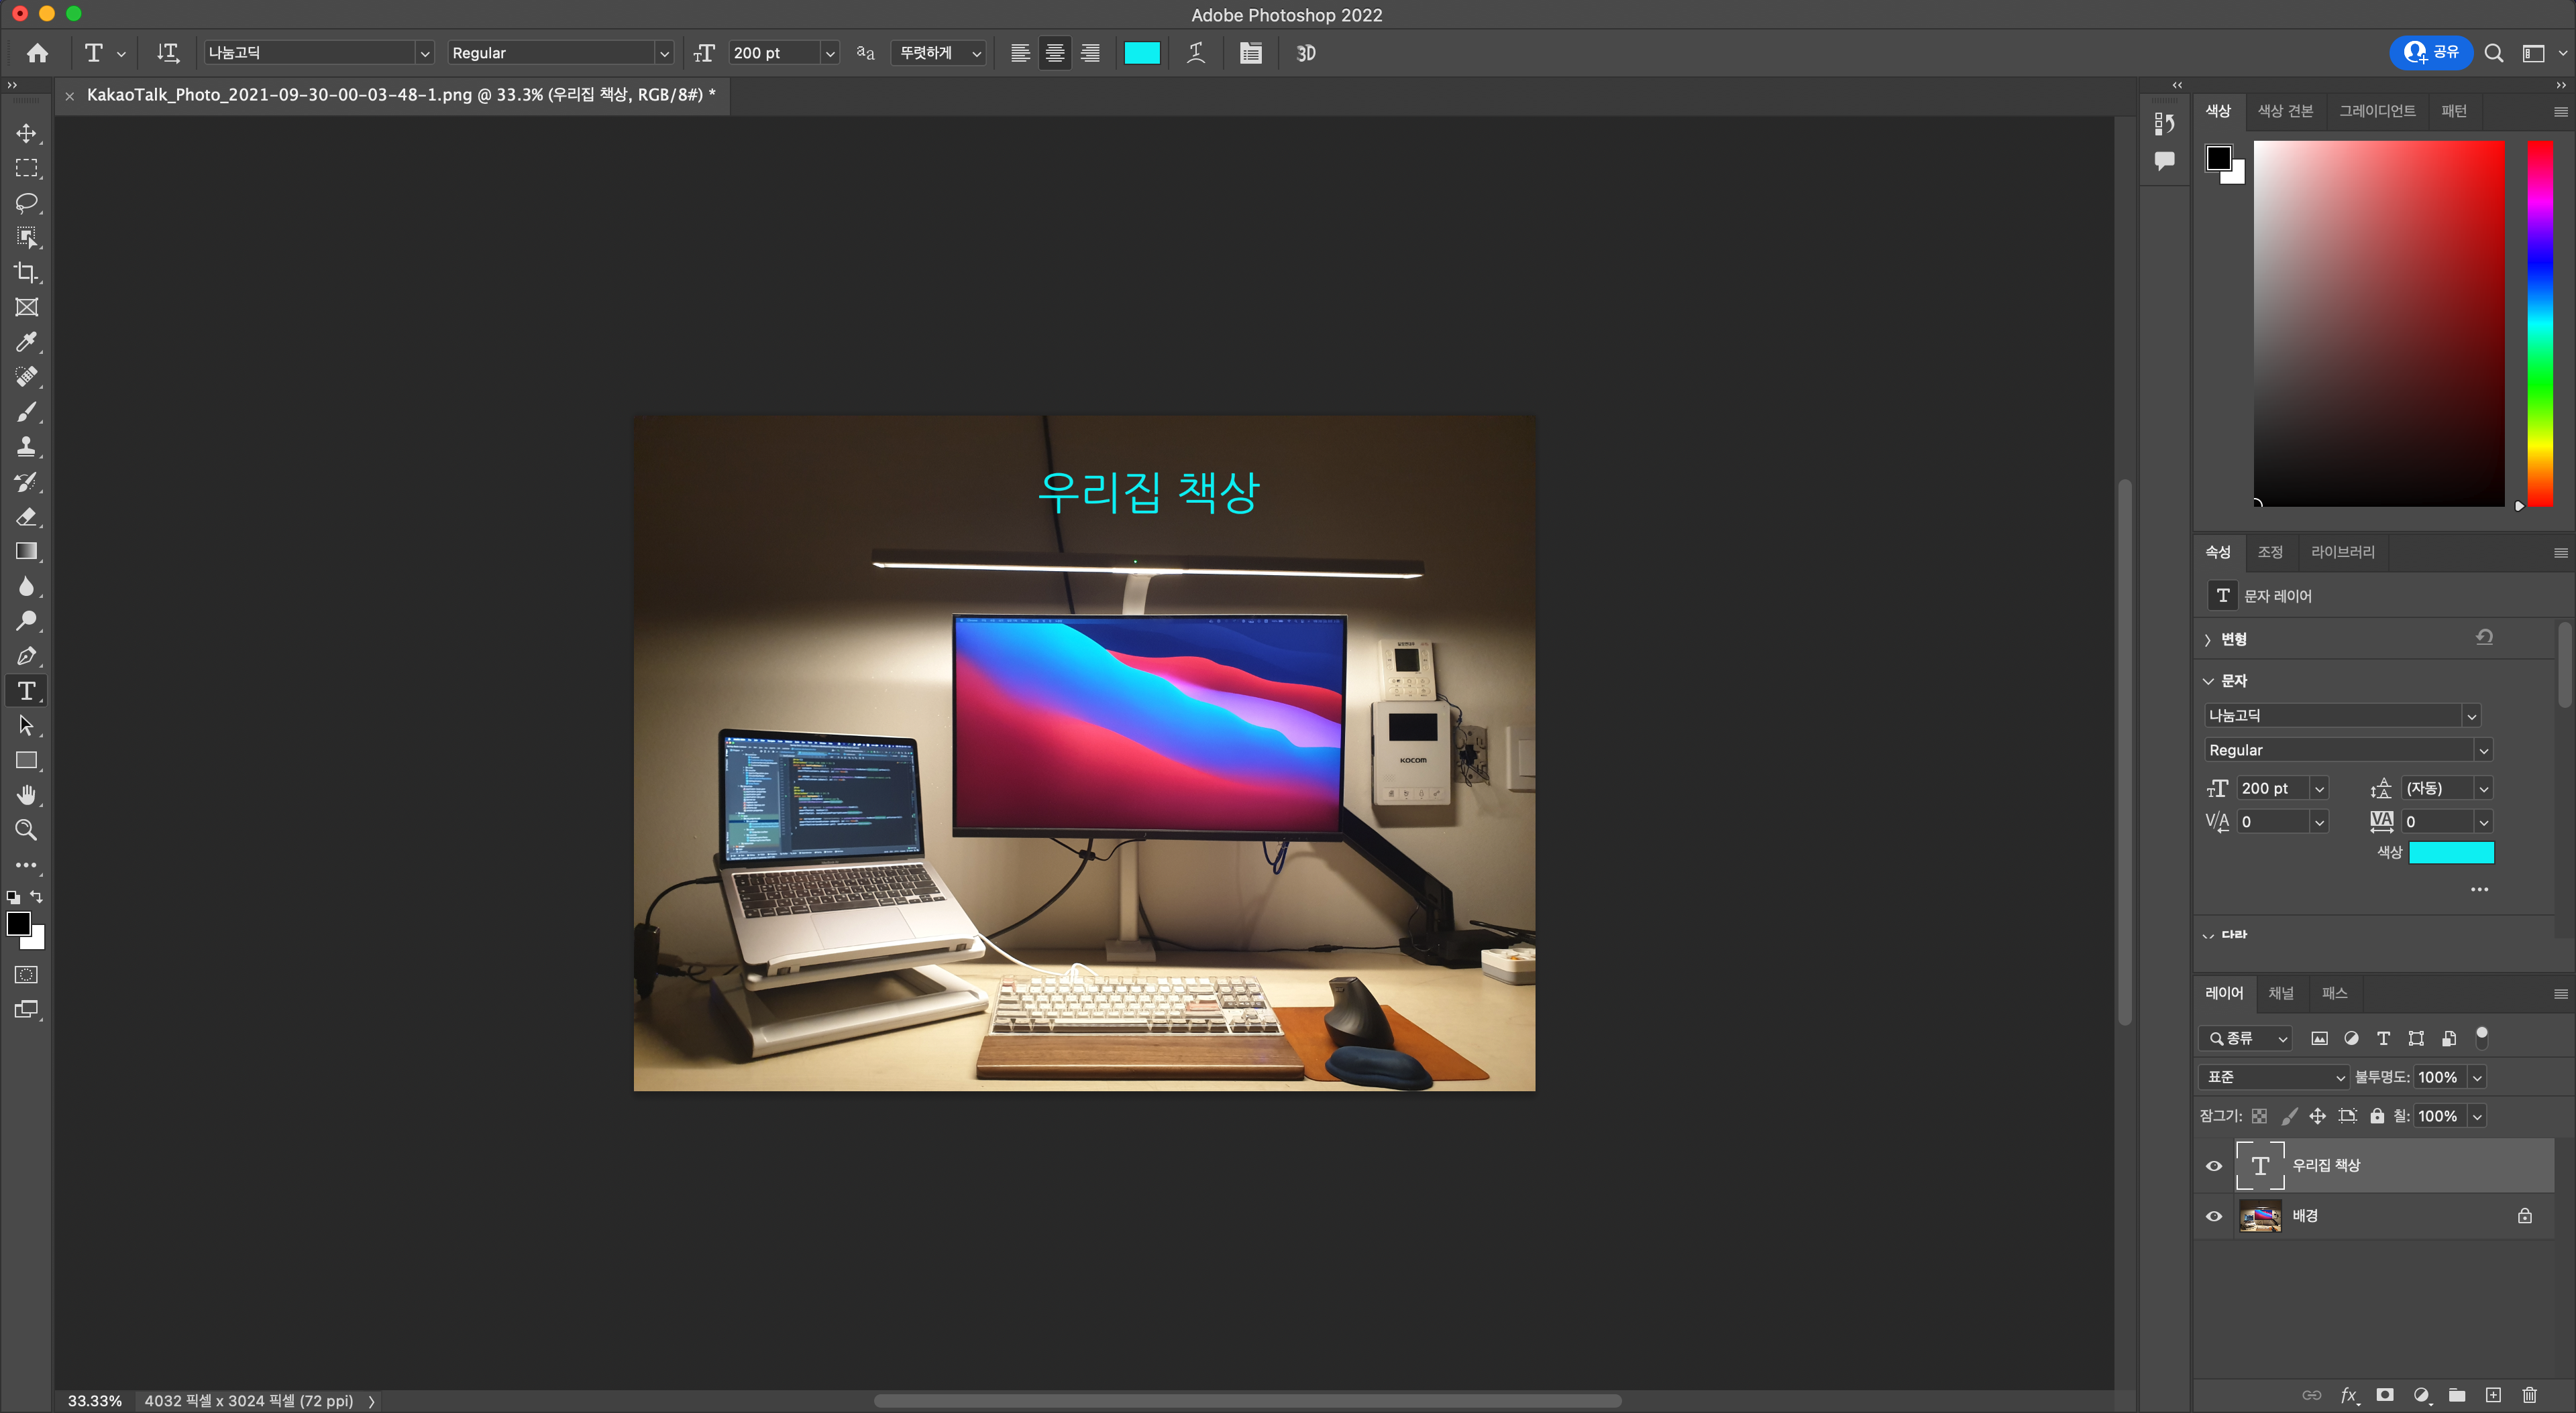Expand the 변형 section in Properties
The width and height of the screenshot is (2576, 1413).
[2208, 639]
